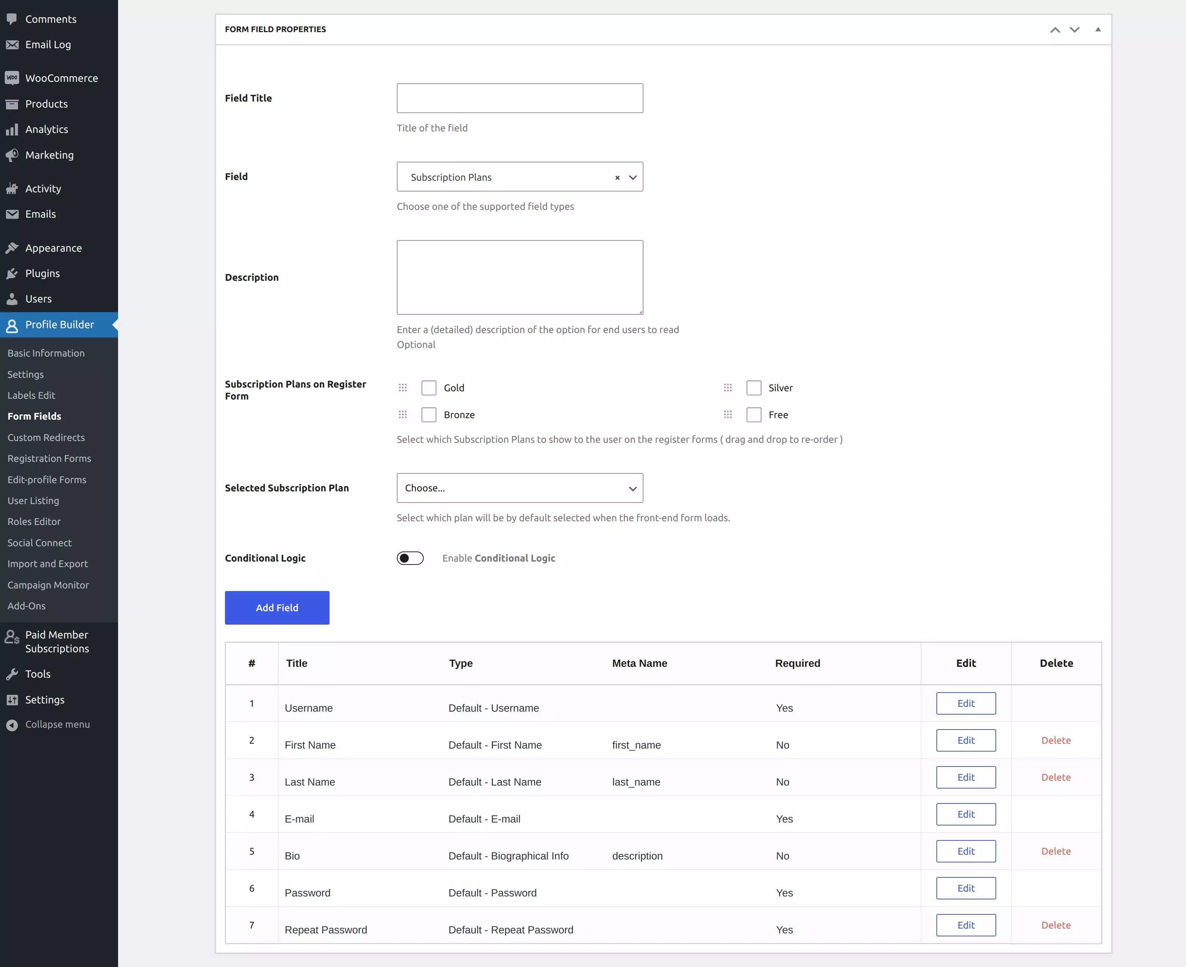This screenshot has height=967, width=1186.
Task: Click the Marketing megaphone icon
Action: [x=12, y=155]
